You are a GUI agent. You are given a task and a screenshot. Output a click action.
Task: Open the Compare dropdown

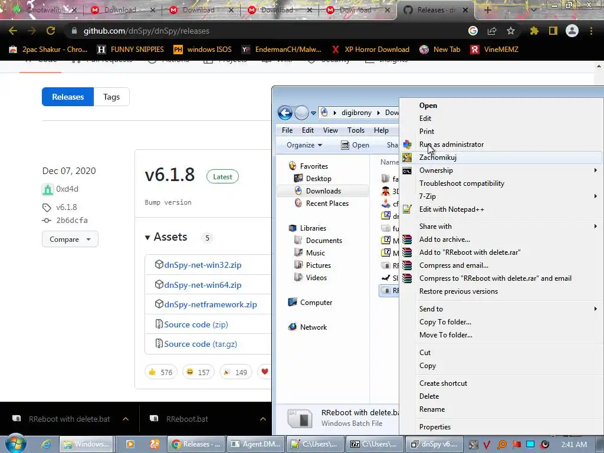click(x=70, y=239)
